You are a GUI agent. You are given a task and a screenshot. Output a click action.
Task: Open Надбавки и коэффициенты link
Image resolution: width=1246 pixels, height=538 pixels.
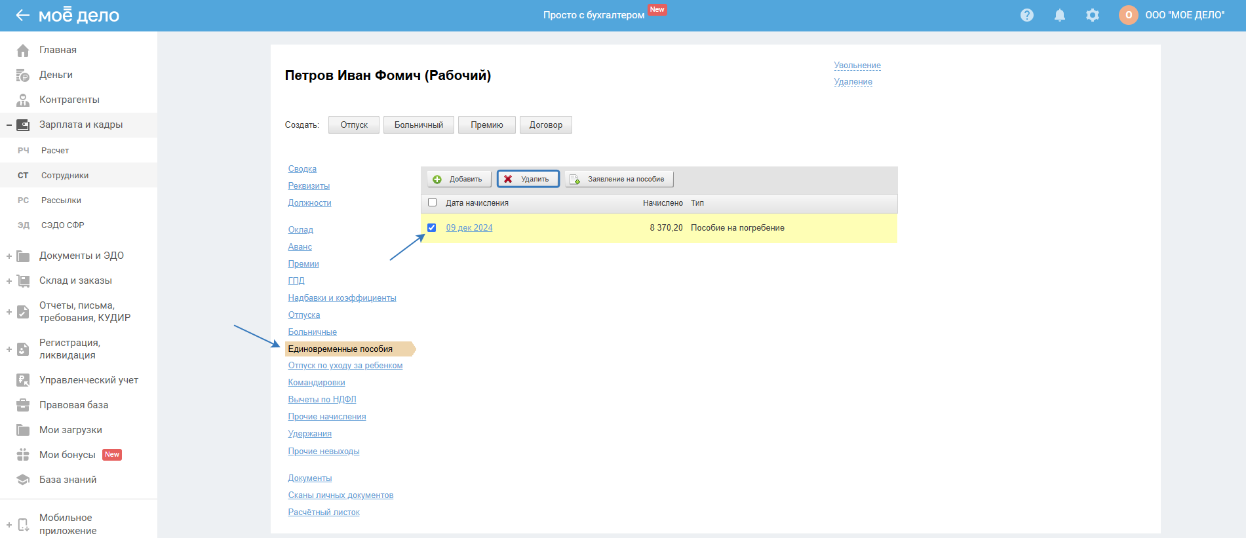pyautogui.click(x=342, y=298)
